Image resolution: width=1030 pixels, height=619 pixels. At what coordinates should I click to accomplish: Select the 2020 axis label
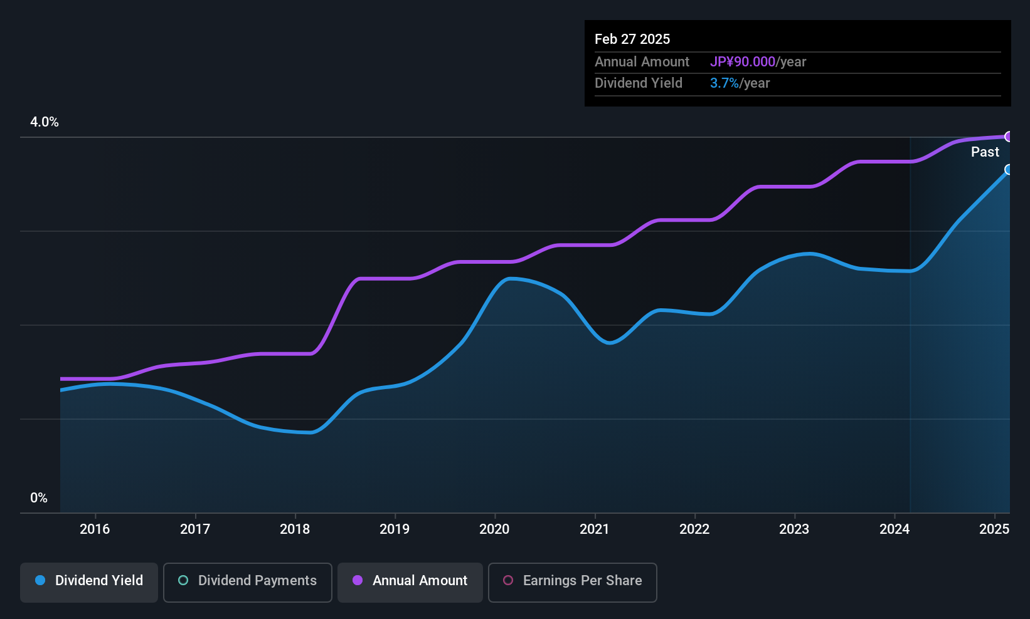(494, 529)
